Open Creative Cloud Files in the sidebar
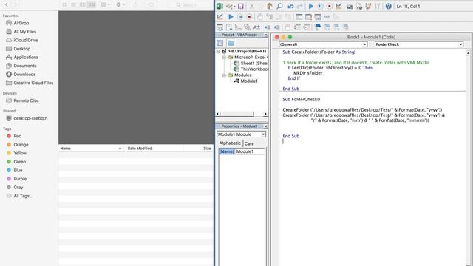The width and height of the screenshot is (473, 266). click(33, 83)
